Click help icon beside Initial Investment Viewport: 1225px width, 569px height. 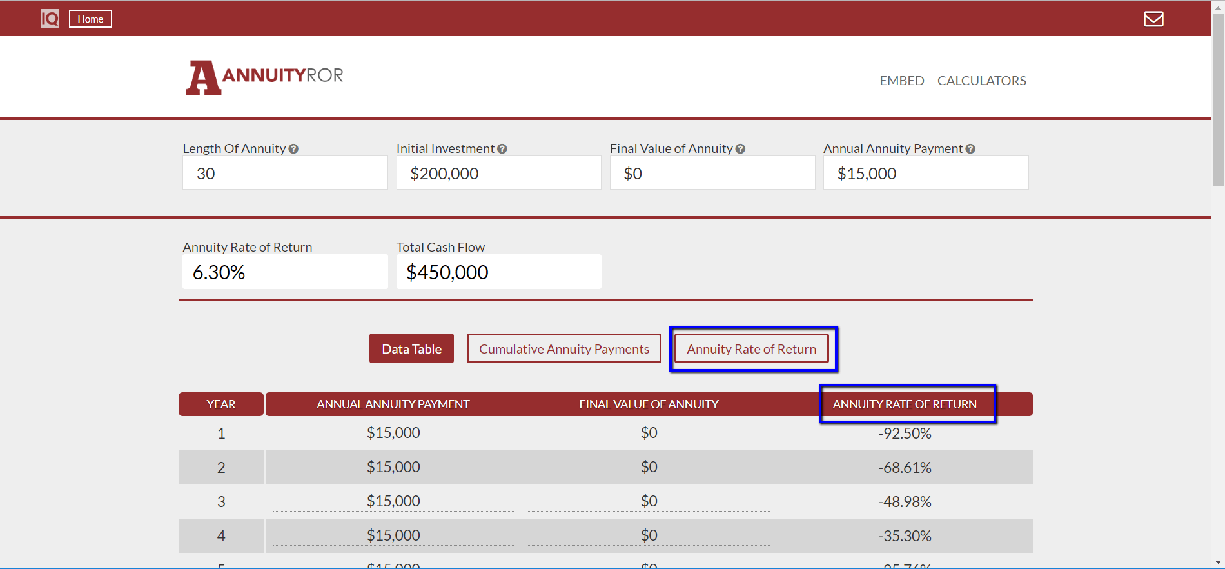[x=502, y=149]
